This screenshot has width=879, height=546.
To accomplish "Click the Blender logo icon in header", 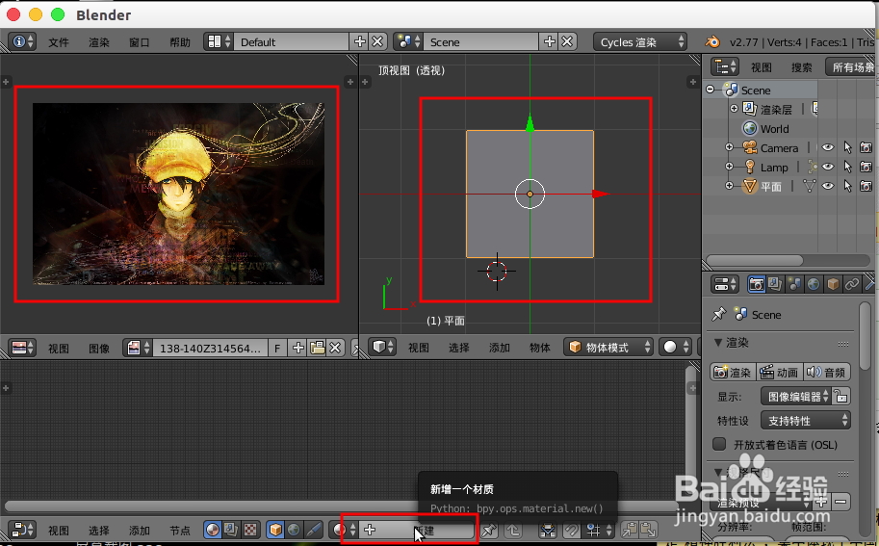I will click(x=711, y=42).
